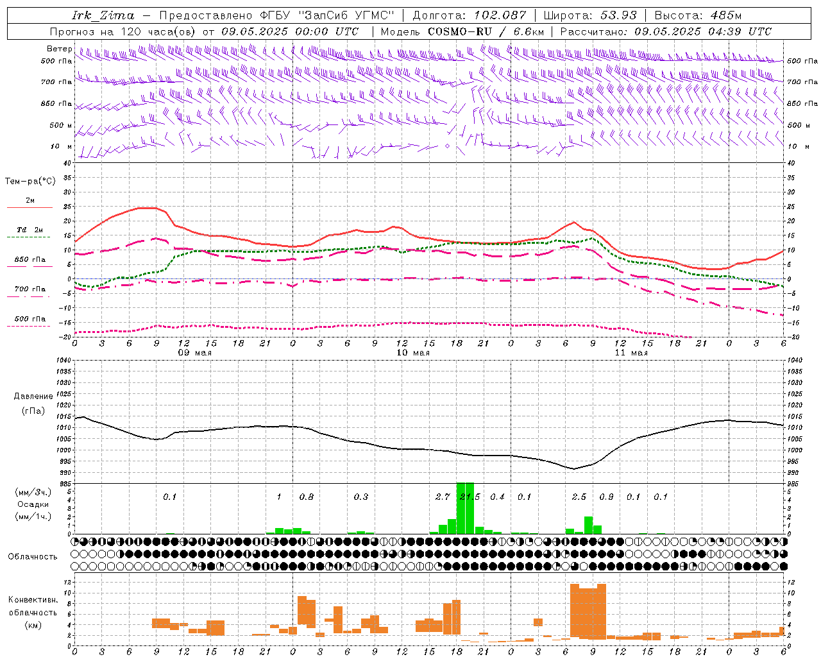Click the '2.7' precipitation total value
Screen dimensions: 821x657
click(x=443, y=497)
